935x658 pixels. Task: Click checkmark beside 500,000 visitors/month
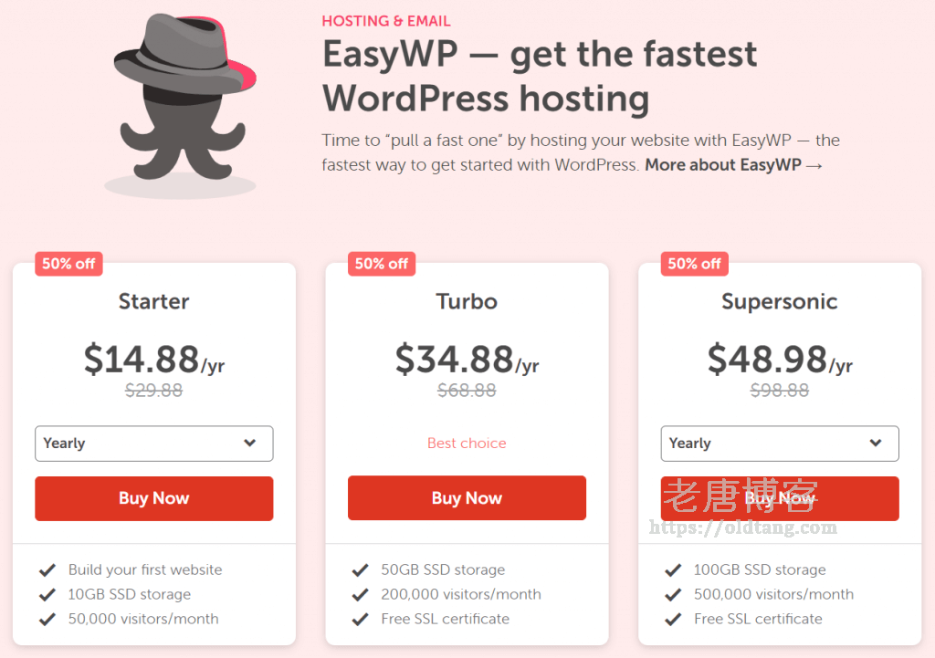673,595
